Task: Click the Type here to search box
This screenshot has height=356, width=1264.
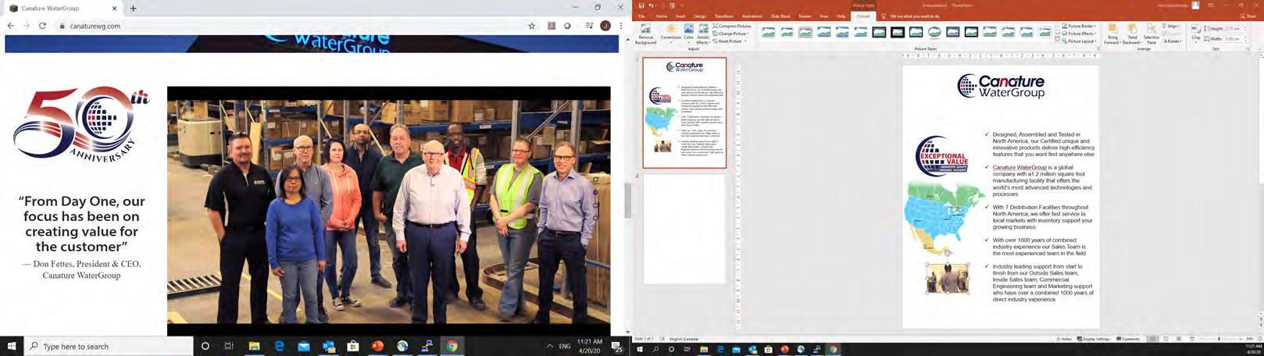Action: click(109, 346)
